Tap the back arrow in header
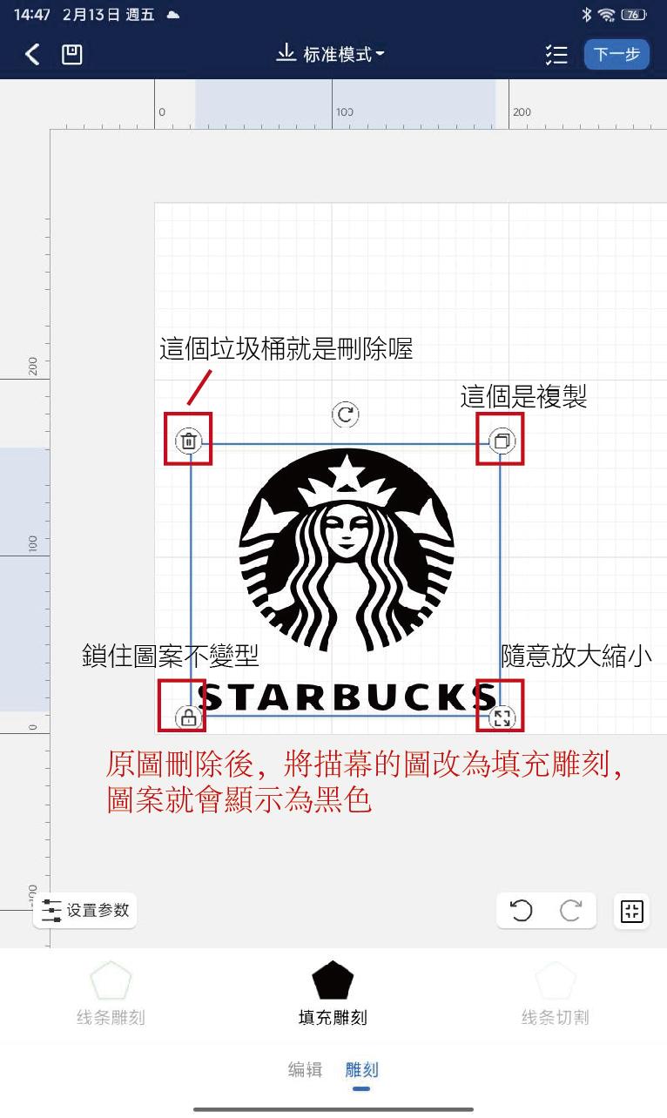The height and width of the screenshot is (1118, 667). click(x=32, y=55)
